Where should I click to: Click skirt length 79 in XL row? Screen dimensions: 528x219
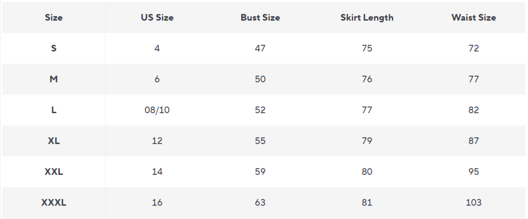pos(367,141)
